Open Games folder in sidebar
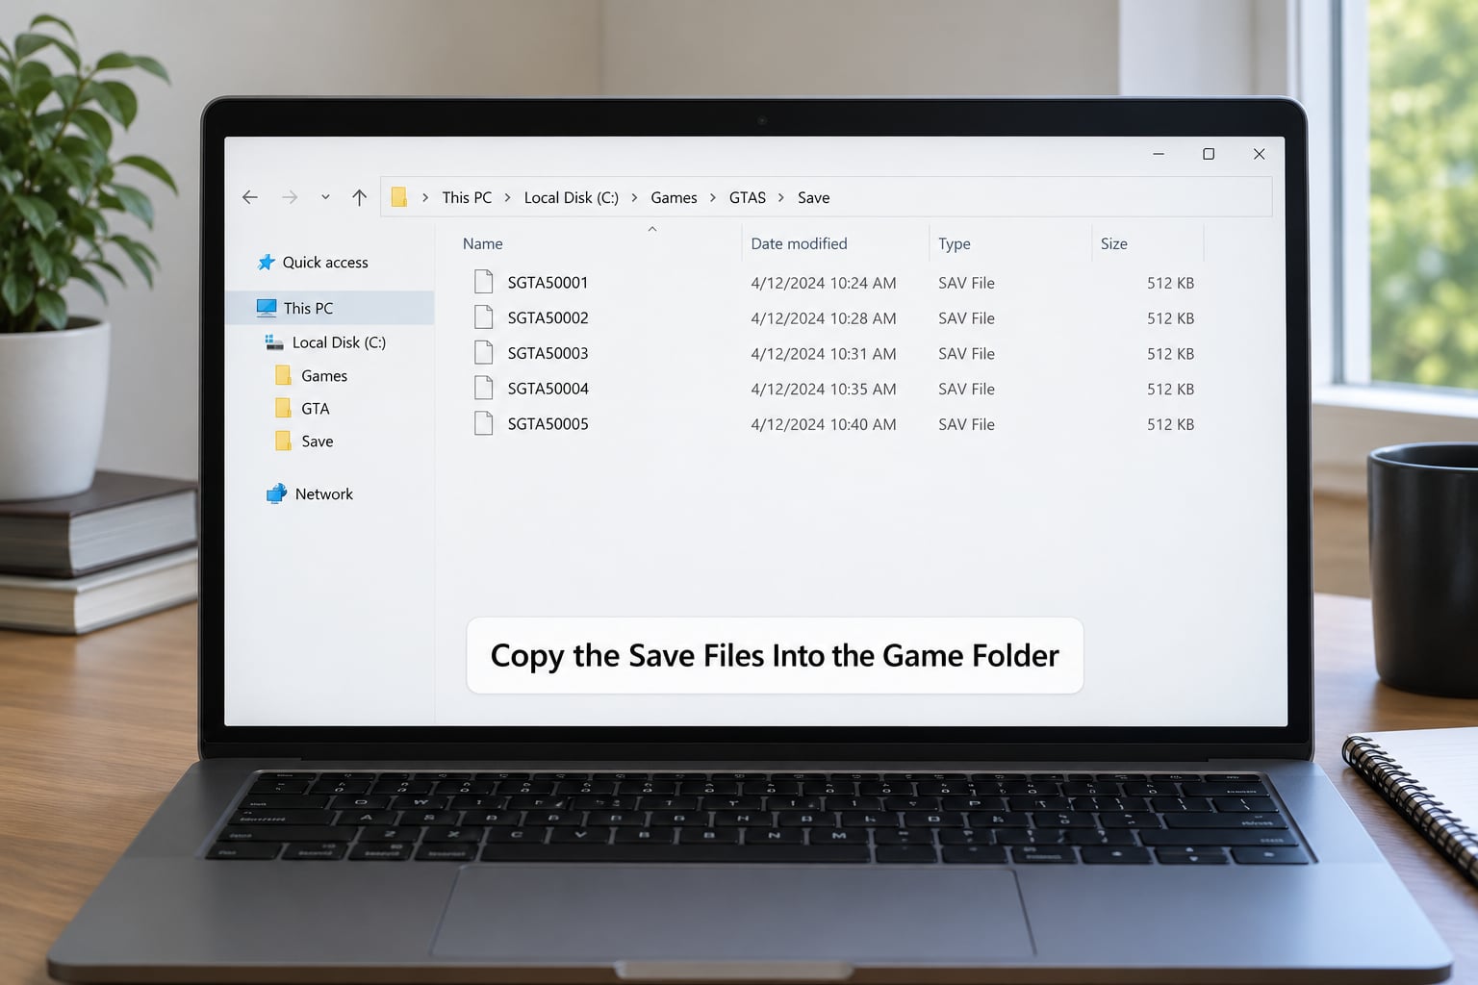Image resolution: width=1478 pixels, height=985 pixels. tap(324, 376)
